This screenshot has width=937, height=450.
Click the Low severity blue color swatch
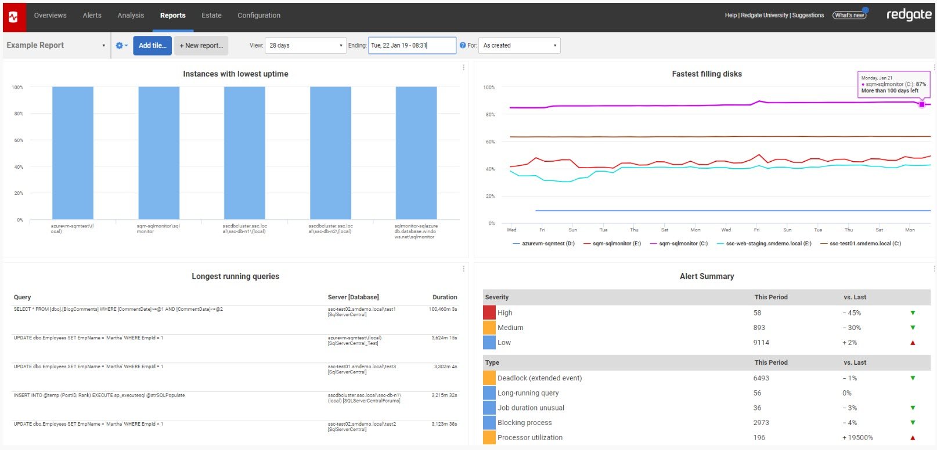(489, 343)
